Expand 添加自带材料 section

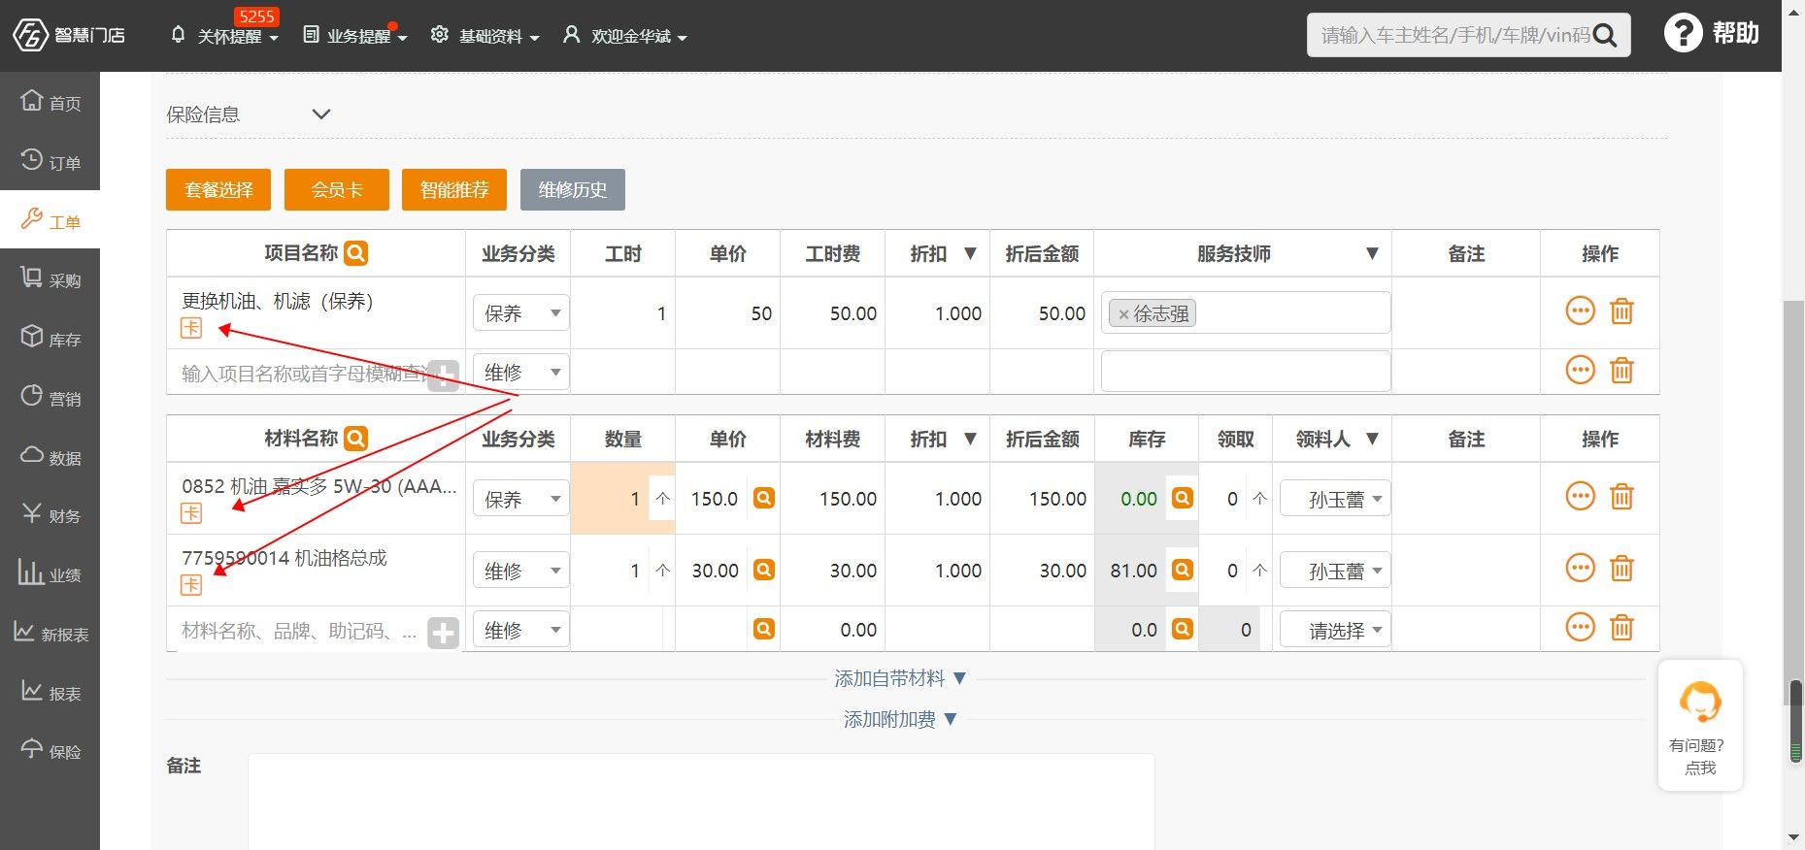900,678
